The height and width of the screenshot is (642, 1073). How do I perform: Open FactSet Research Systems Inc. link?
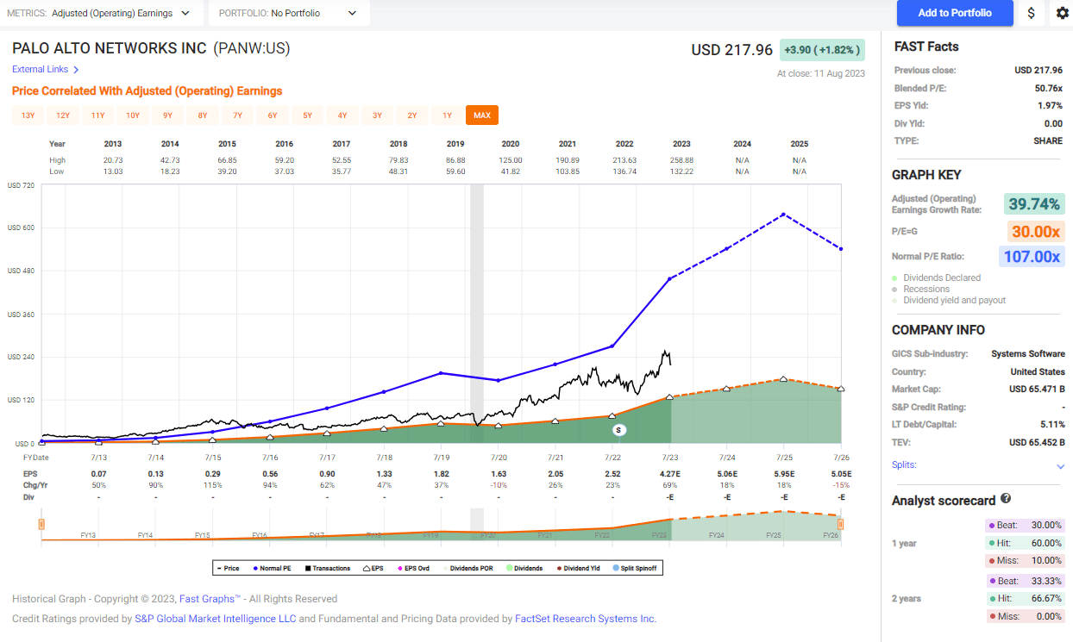[586, 619]
